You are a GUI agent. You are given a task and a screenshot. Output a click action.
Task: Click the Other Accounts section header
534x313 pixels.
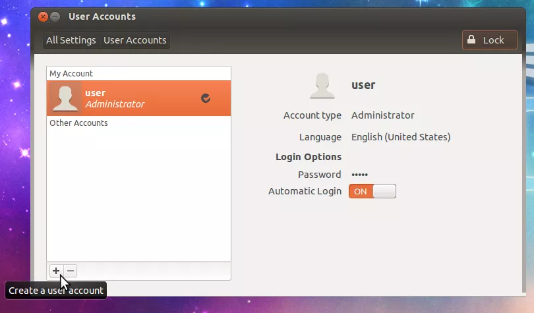click(x=78, y=123)
